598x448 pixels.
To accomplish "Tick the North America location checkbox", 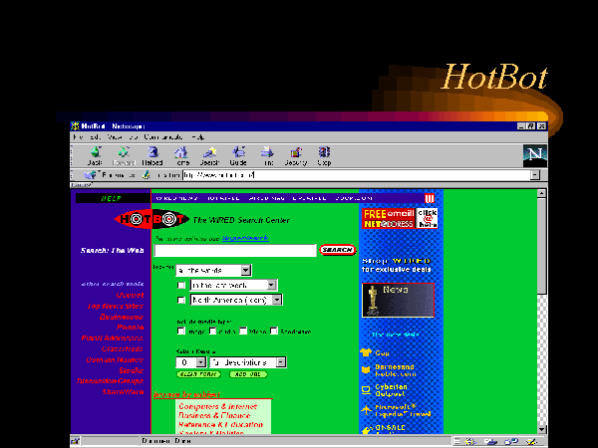I will click(x=180, y=300).
